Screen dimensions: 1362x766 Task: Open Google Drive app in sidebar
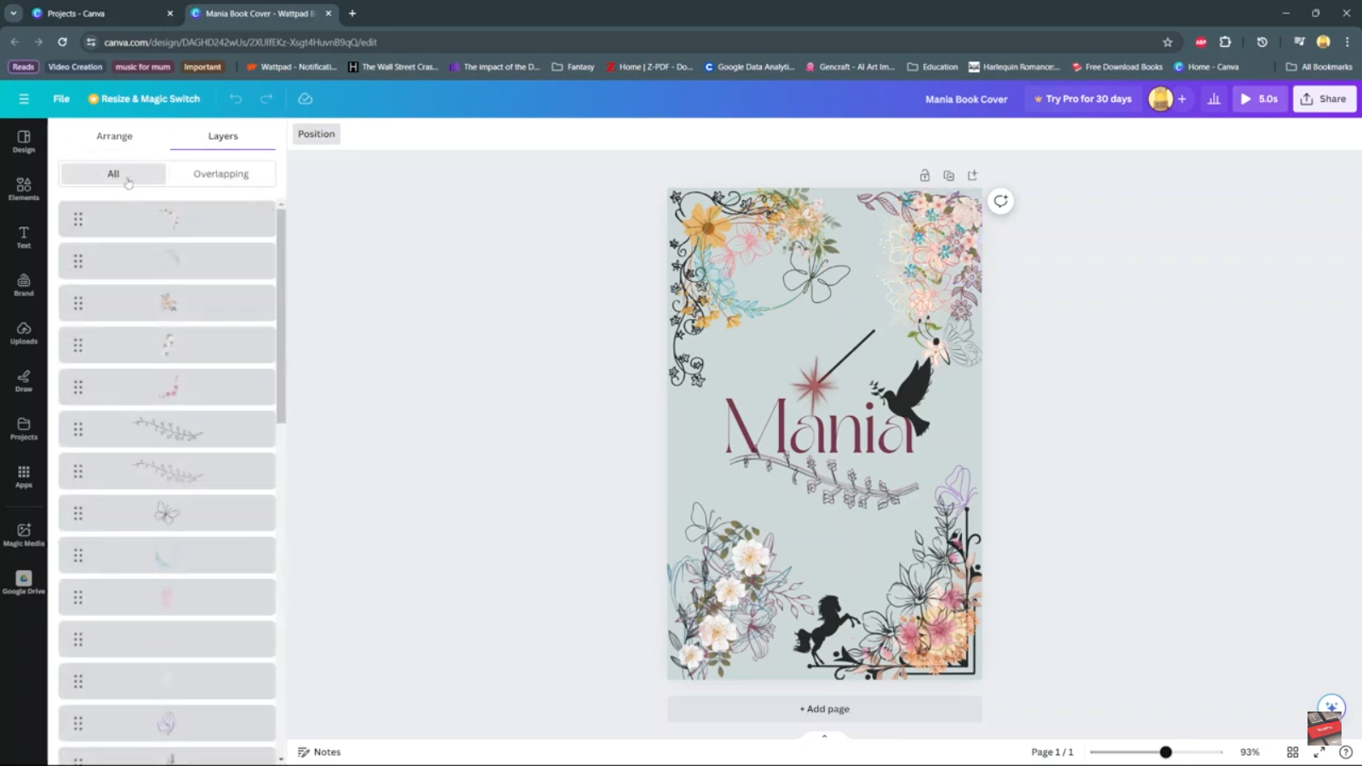[24, 583]
